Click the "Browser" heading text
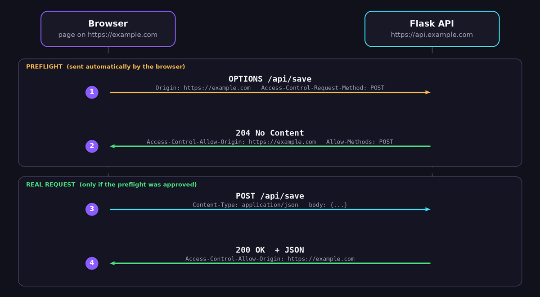This screenshot has height=297, width=540. [108, 24]
